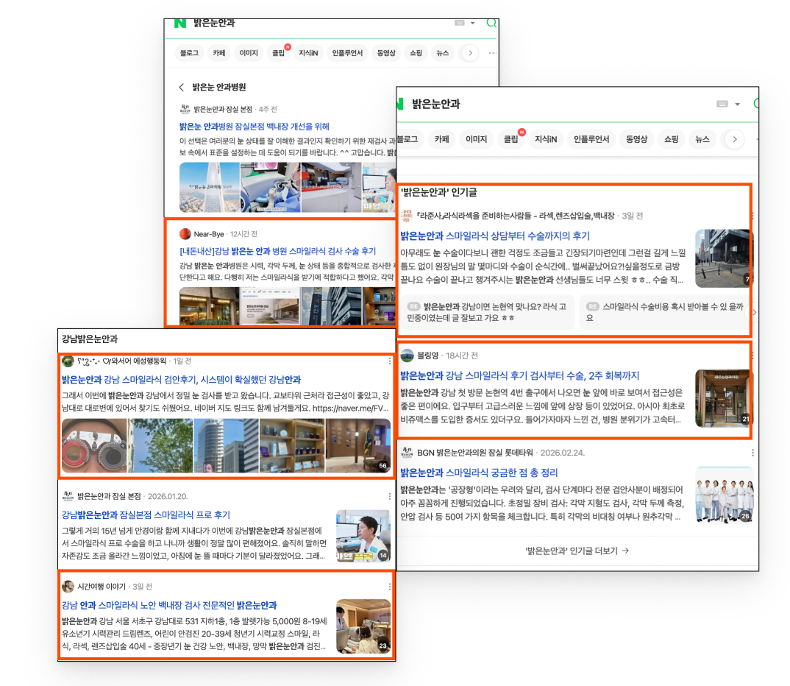The width and height of the screenshot is (790, 686).
Task: Open 강남 안과 스마일라식 노안 백내장 검사 post
Action: (x=169, y=605)
